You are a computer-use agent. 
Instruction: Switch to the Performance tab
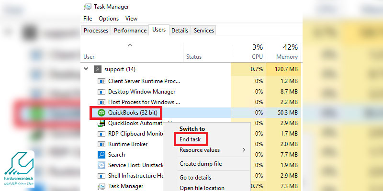click(130, 31)
